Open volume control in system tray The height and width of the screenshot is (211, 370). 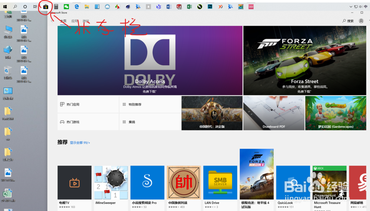pyautogui.click(x=360, y=7)
